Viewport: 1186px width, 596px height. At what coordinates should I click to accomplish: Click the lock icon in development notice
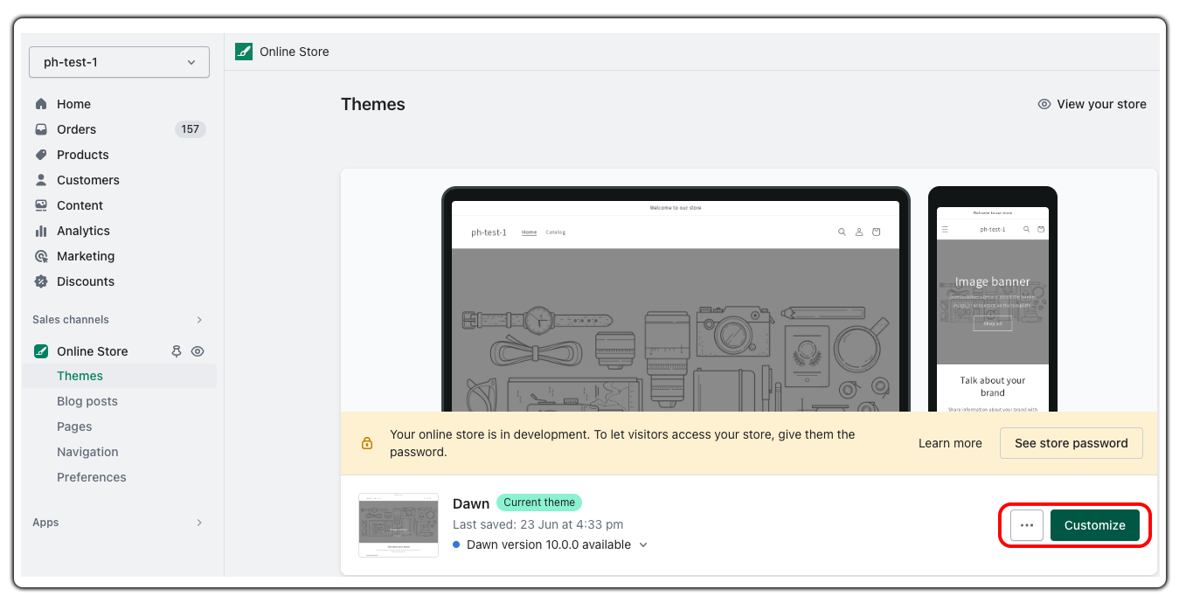tap(367, 443)
